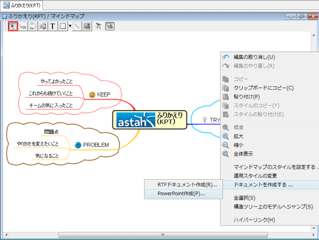
Task: Pick the Topic creation tool
Action: coord(23,26)
